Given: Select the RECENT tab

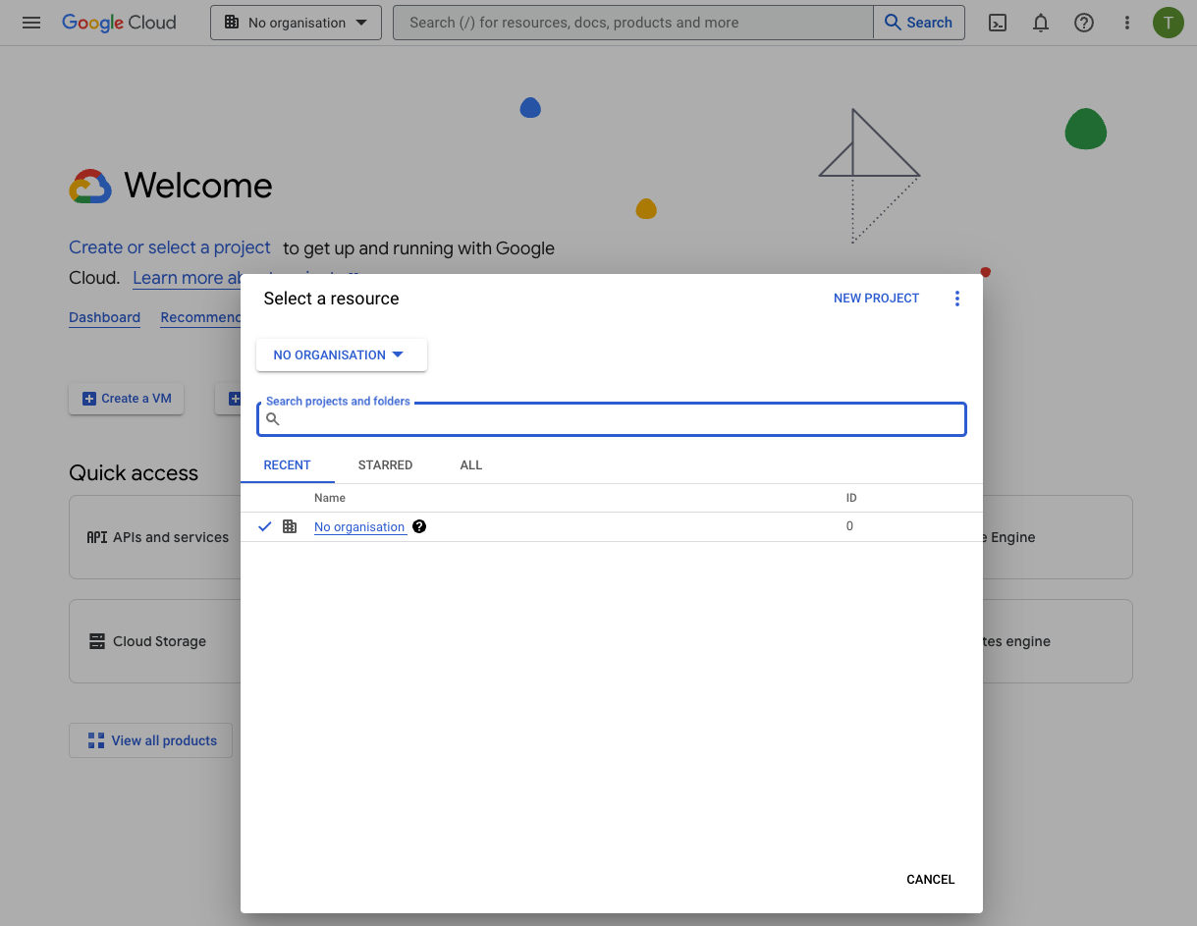Looking at the screenshot, I should [287, 464].
